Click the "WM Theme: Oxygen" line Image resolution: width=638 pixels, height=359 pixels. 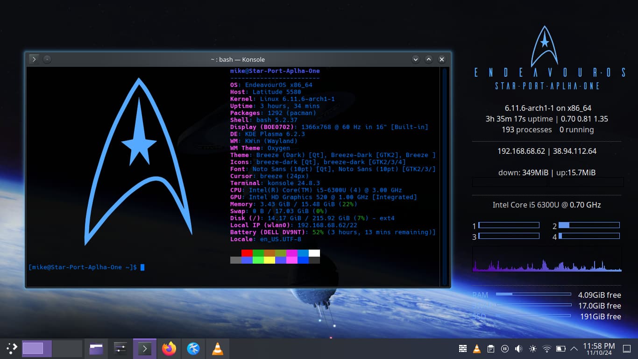click(x=260, y=148)
